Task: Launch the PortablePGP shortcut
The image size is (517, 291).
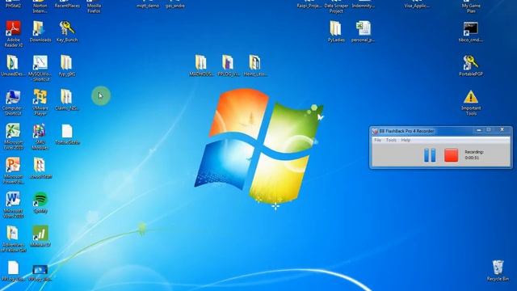Action: (x=470, y=63)
